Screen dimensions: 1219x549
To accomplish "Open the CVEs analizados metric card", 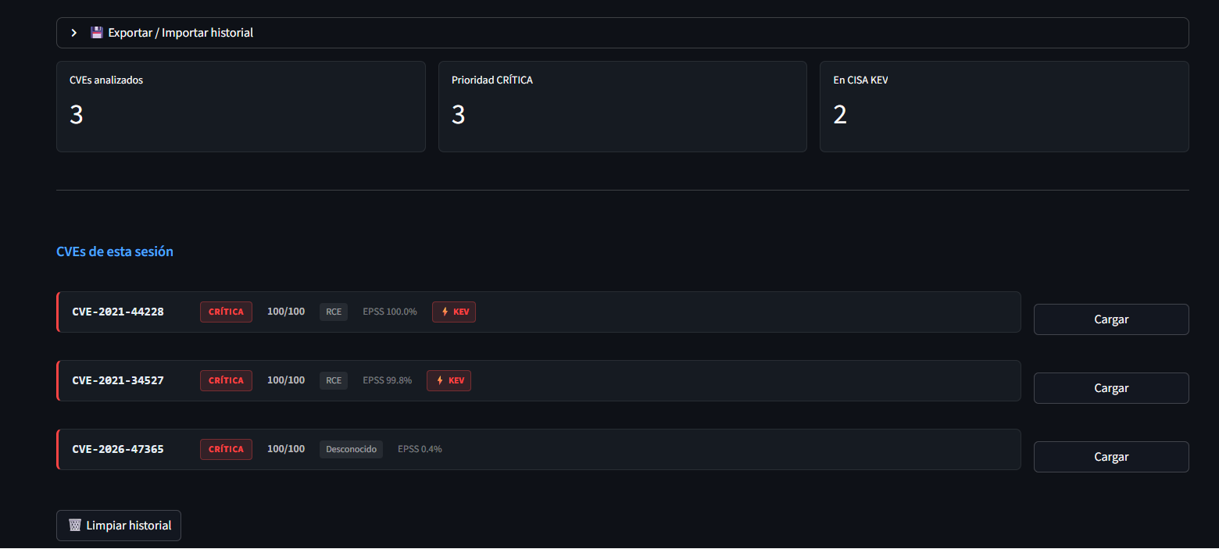I will (241, 106).
